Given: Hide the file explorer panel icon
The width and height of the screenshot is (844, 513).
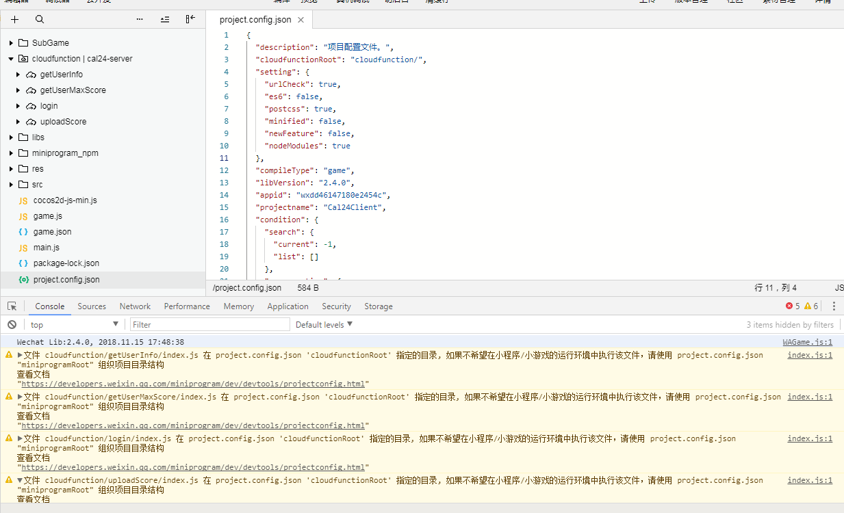Looking at the screenshot, I should 190,20.
